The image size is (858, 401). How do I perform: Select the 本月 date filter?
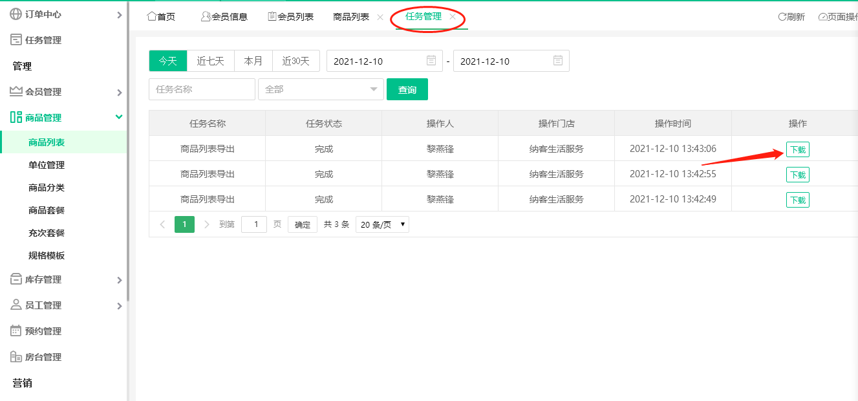coord(253,60)
